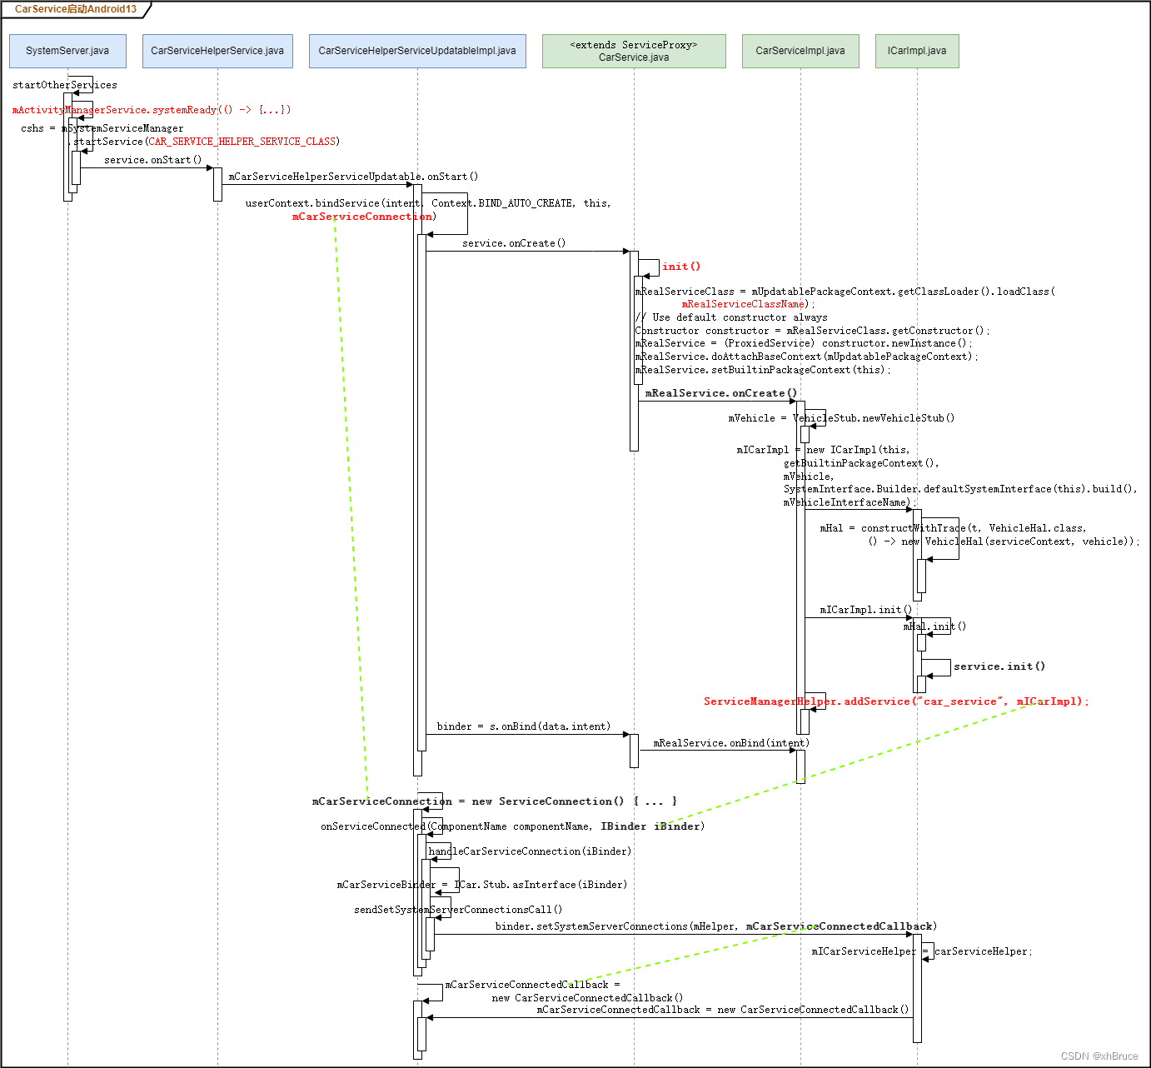
Task: Click the ICar.Stub.asInterface(iBinder) text
Action: 541,885
